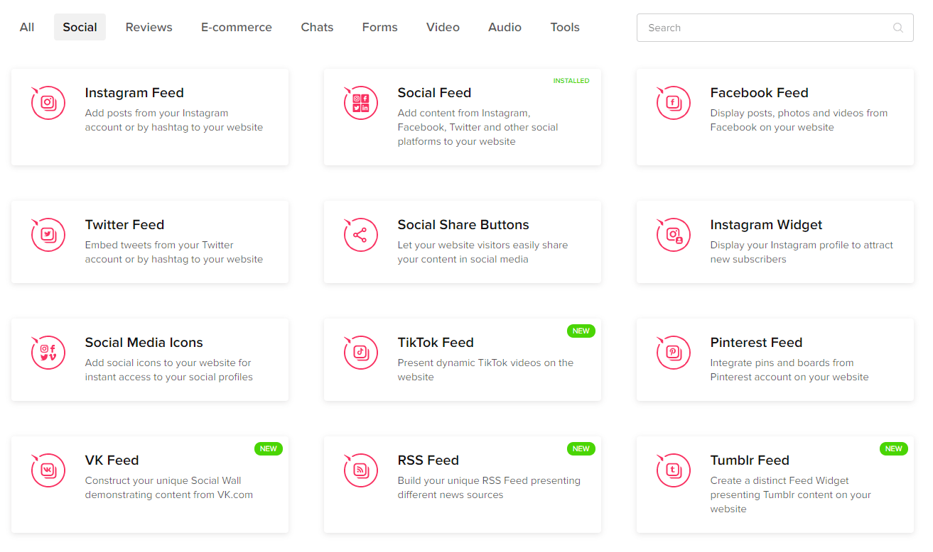Open the Instagram Widget title link
Screen dimensions: 933x552
point(766,225)
